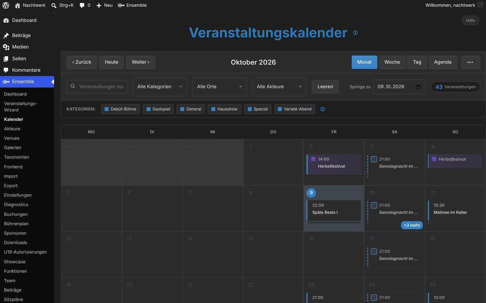The width and height of the screenshot is (486, 303).
Task: Click the help icon after Varieté-Abend
Action: (x=323, y=109)
